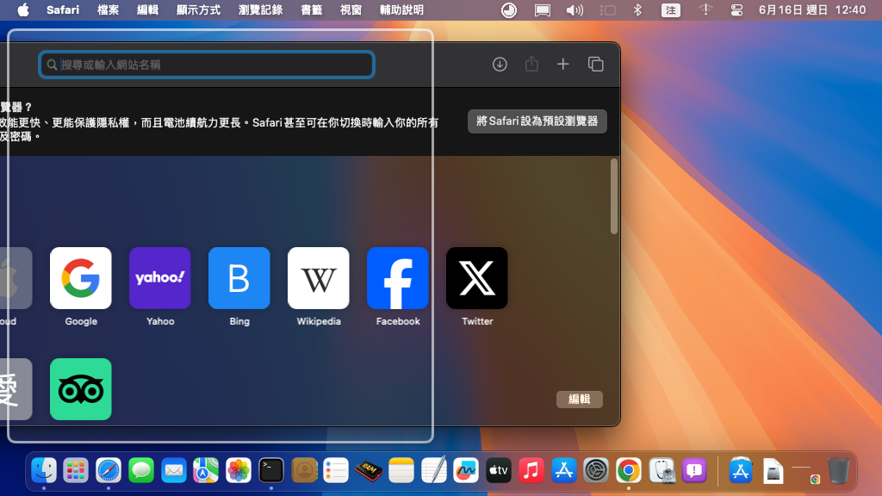Open Notes from the Dock
Viewport: 882px width, 496px height.
401,470
